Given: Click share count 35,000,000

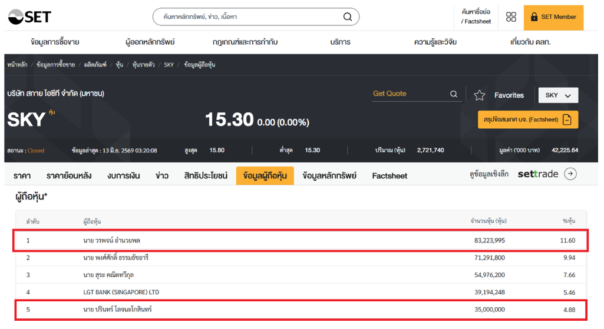Looking at the screenshot, I should click(x=489, y=310).
